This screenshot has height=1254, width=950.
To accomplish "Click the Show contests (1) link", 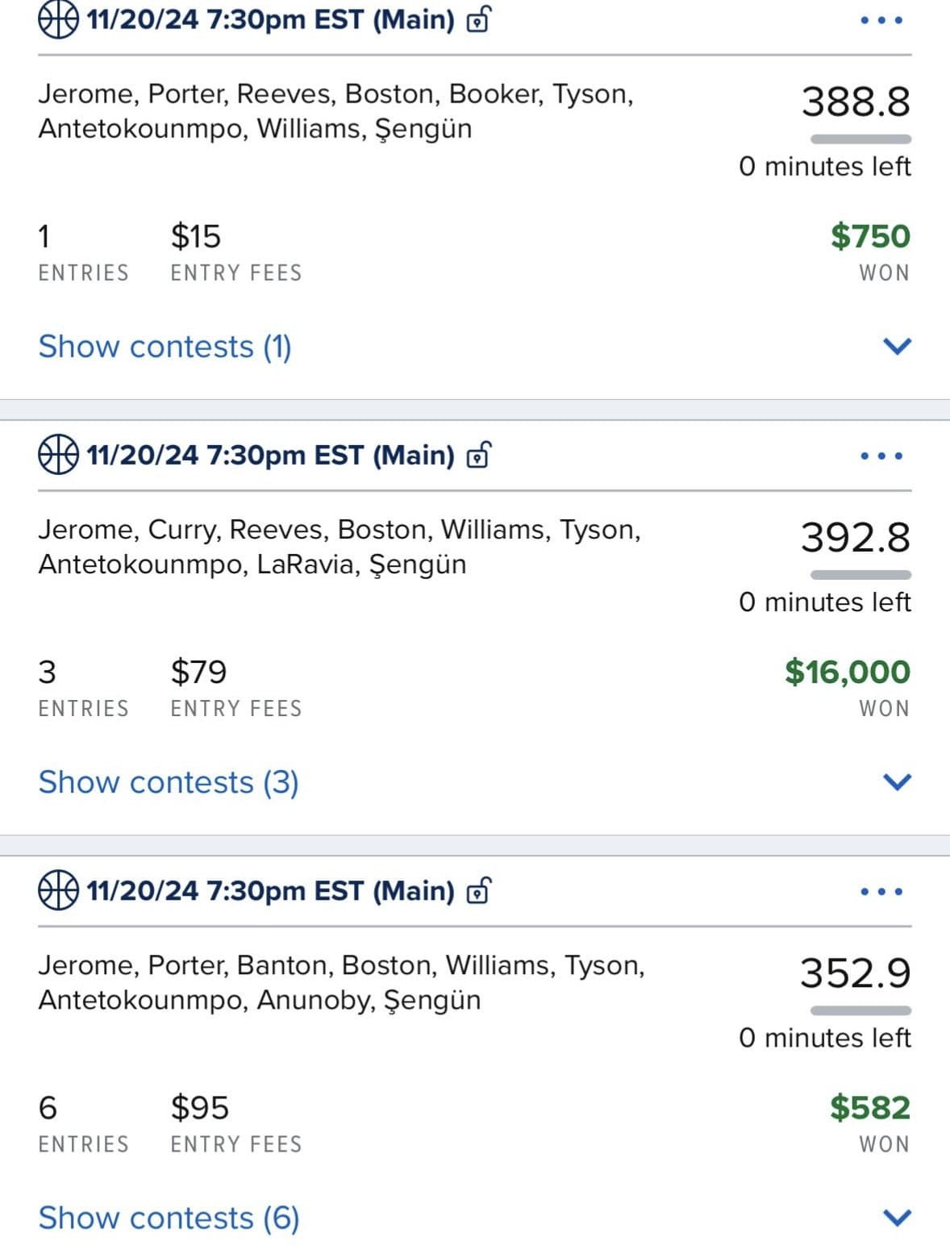I will coord(165,347).
